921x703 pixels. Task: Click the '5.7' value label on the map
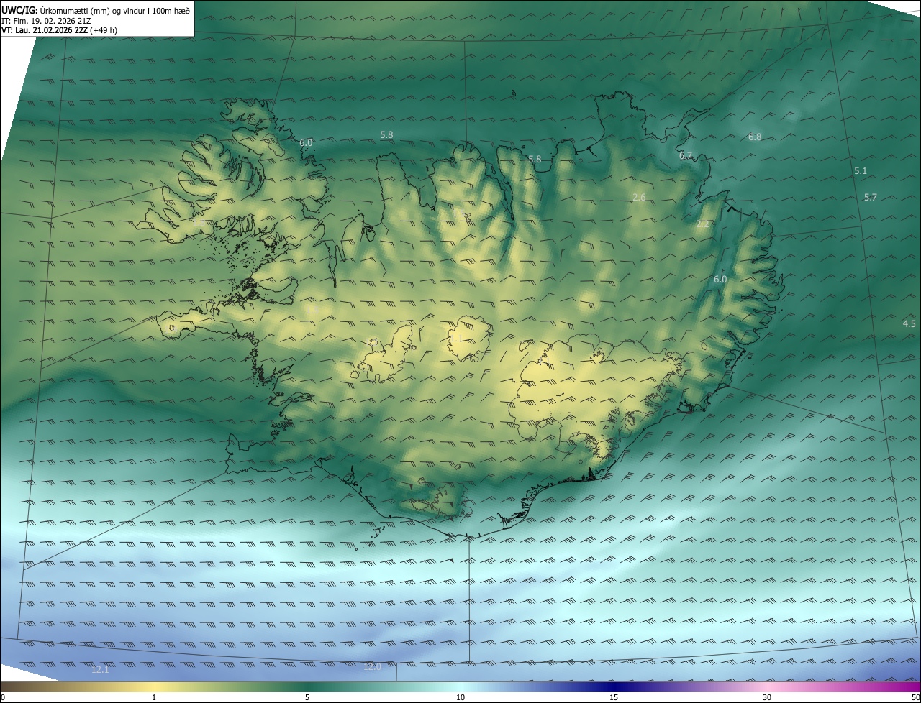(871, 197)
